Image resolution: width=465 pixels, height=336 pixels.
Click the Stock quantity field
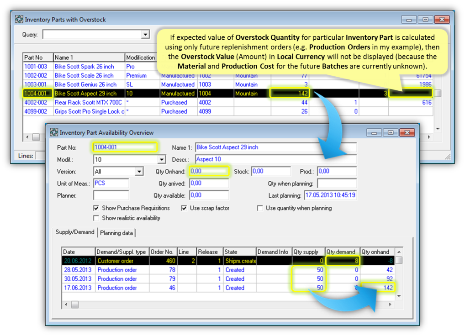pyautogui.click(x=271, y=171)
